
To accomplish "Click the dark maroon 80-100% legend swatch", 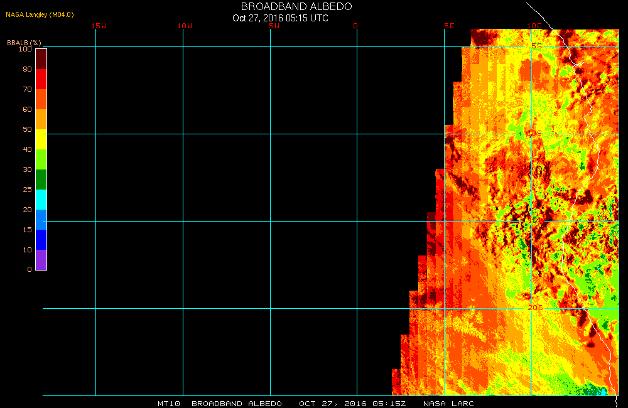I will (41, 59).
